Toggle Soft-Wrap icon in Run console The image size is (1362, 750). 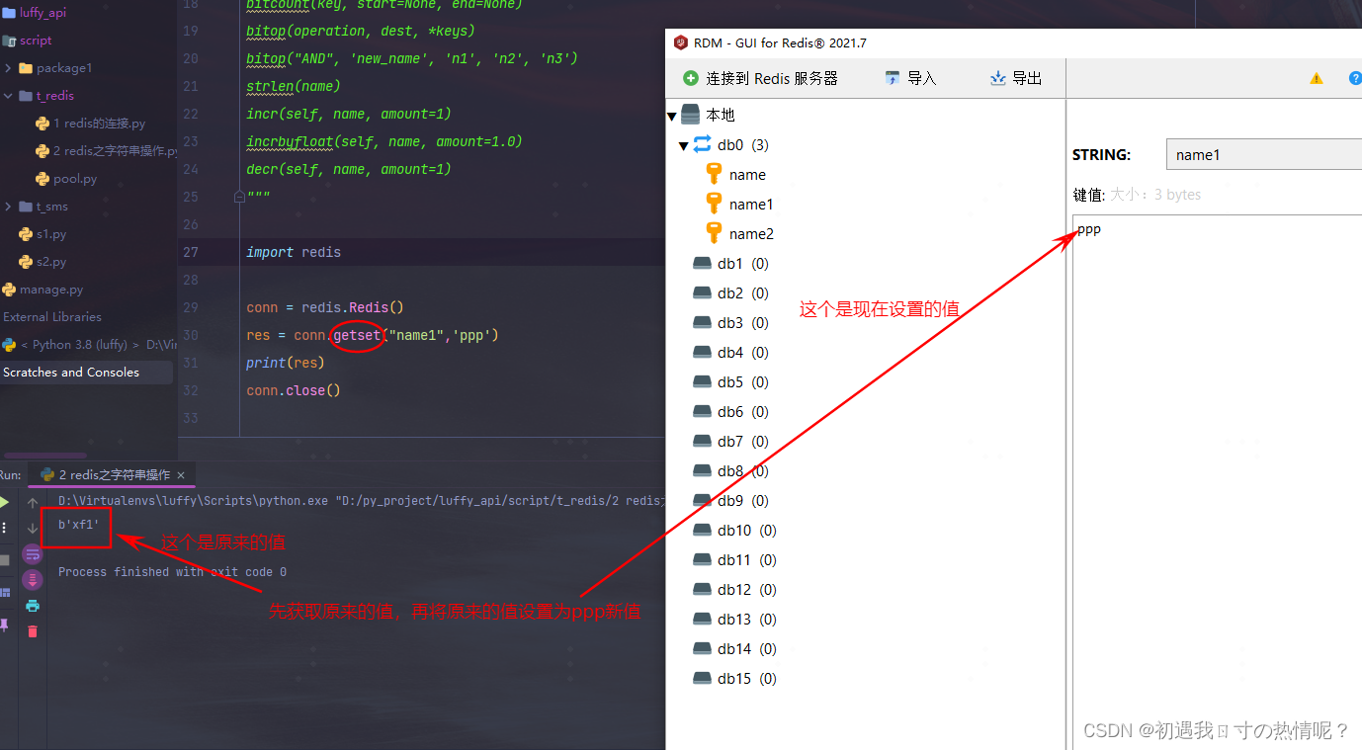[x=33, y=554]
